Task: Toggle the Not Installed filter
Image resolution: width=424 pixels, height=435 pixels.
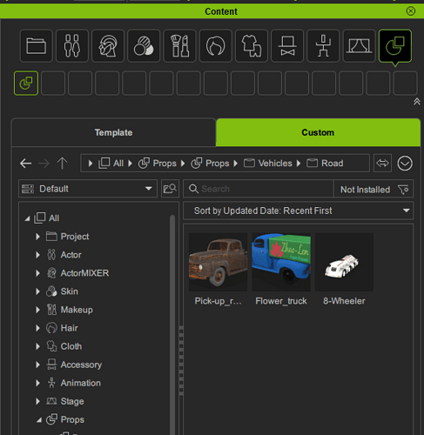Action: click(x=374, y=190)
